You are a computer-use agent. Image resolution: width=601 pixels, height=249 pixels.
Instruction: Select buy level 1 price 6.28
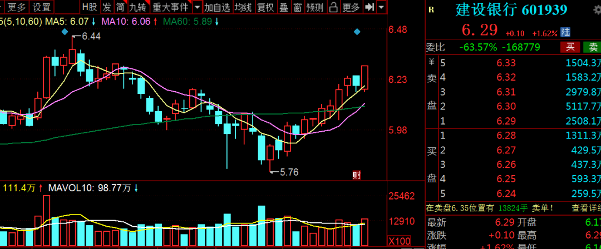tap(506, 135)
